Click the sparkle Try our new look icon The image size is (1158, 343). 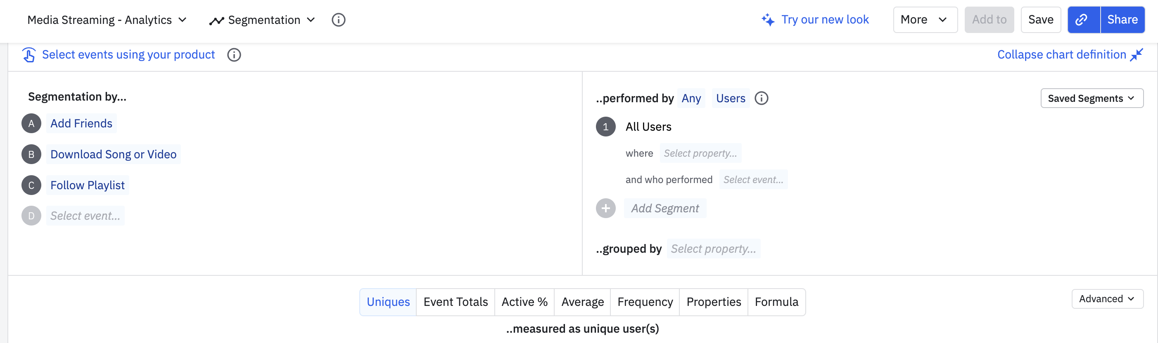(768, 20)
